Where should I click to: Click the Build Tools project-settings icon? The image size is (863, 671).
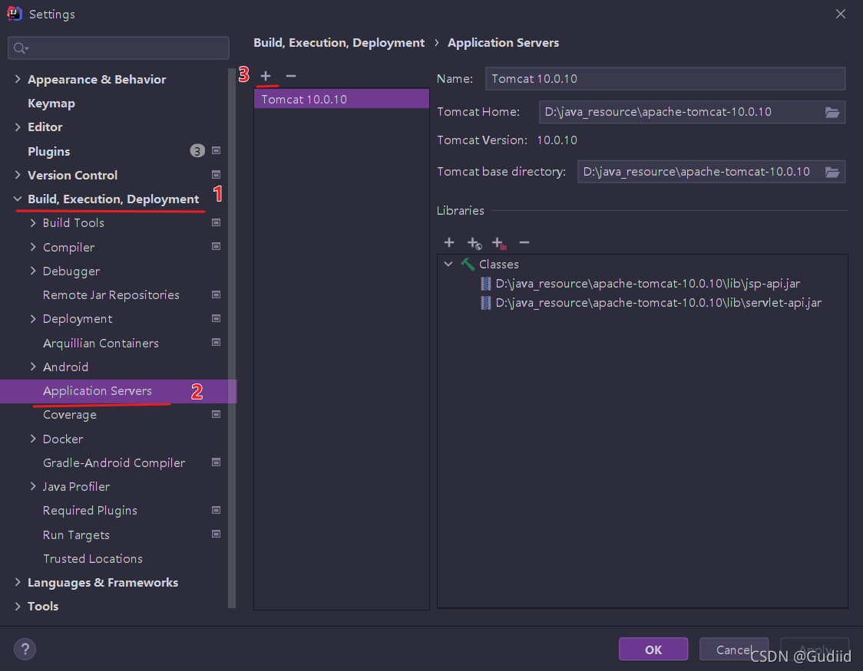217,222
